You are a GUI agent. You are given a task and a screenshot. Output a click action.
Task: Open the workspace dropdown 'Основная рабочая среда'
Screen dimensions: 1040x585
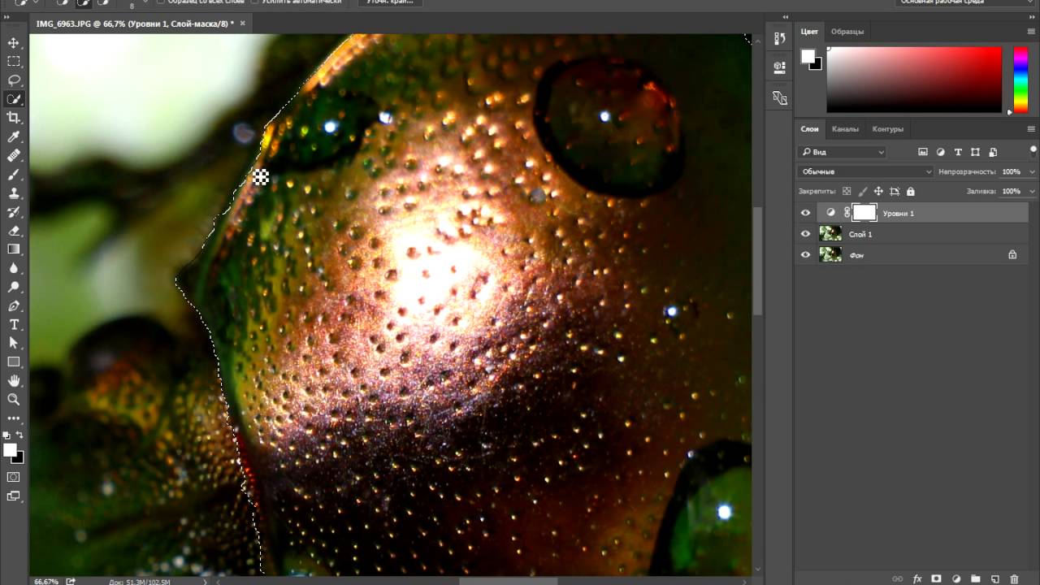click(964, 2)
